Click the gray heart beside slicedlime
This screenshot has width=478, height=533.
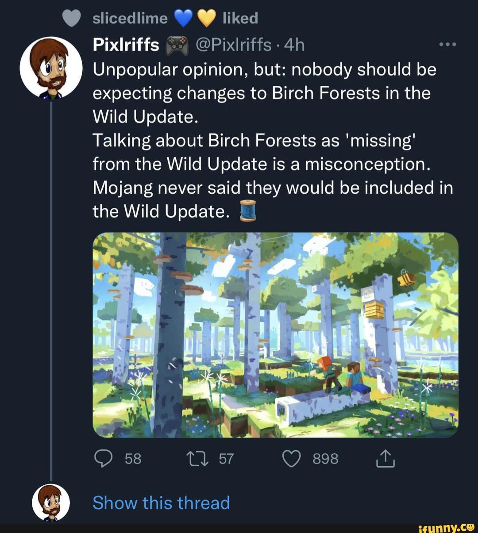[72, 18]
